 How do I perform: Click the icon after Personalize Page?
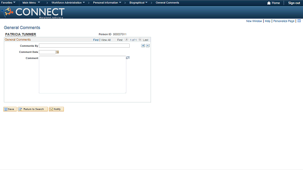pyautogui.click(x=299, y=21)
